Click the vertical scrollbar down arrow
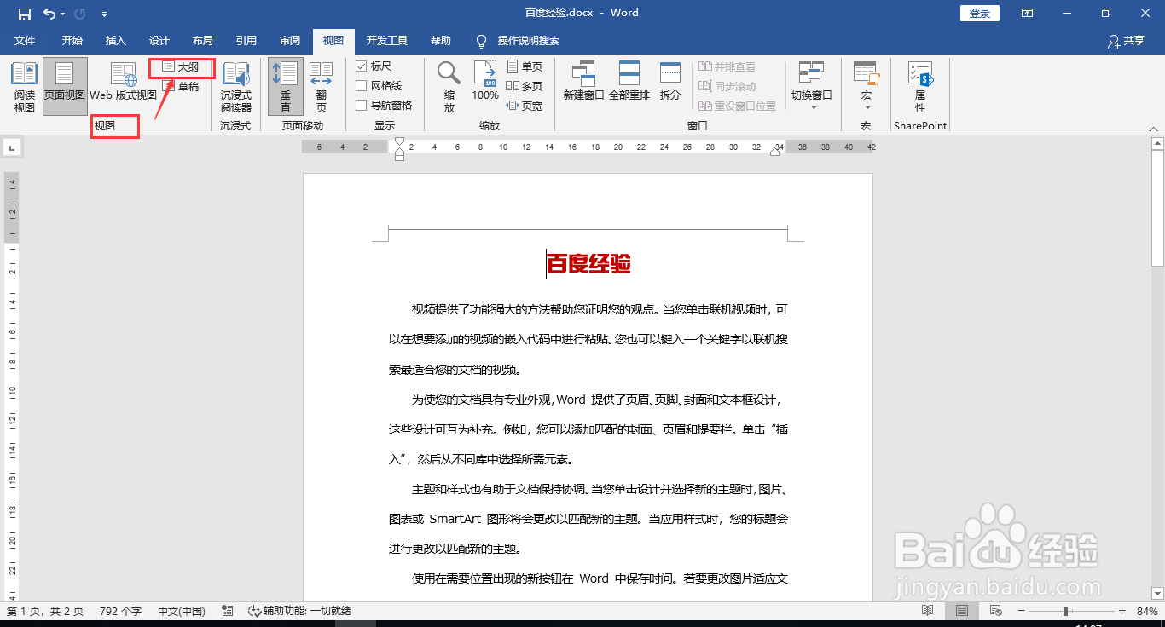Screen dimensions: 1165x627 1157,593
